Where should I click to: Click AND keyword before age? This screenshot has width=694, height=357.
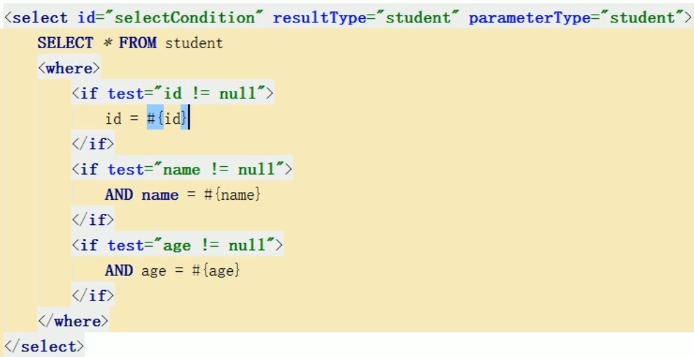(x=119, y=270)
